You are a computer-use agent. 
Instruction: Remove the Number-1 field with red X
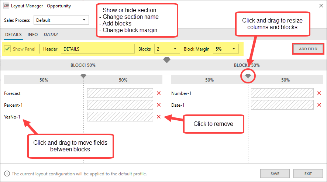(x=320, y=93)
